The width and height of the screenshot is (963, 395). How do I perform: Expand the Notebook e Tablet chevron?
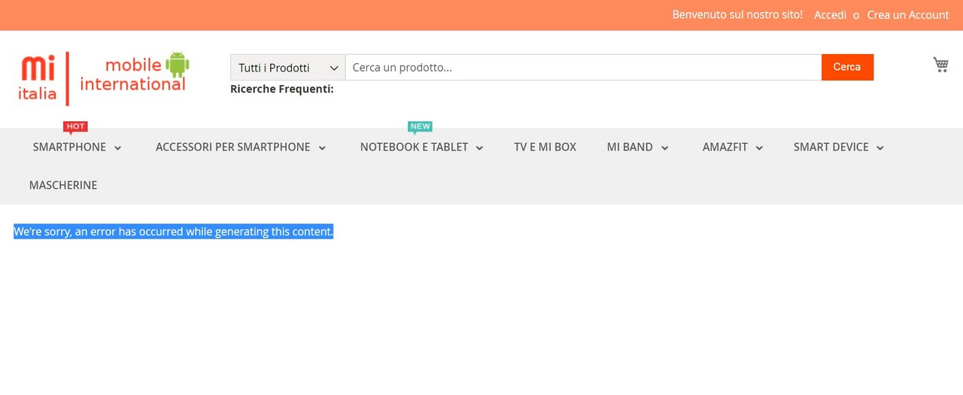[x=480, y=148]
